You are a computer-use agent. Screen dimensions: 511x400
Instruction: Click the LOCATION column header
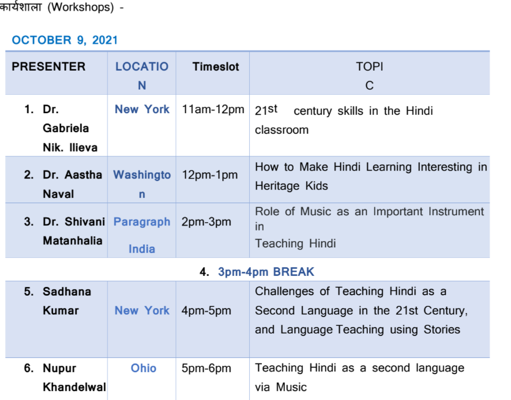(x=142, y=76)
